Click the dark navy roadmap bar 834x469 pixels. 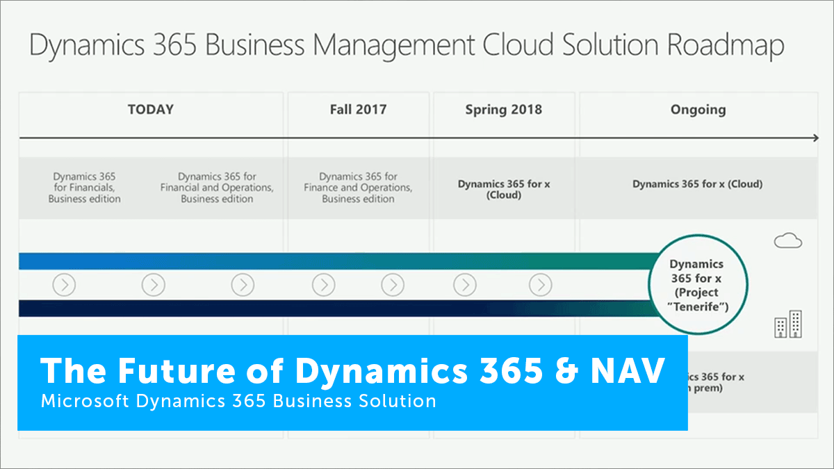tap(337, 308)
